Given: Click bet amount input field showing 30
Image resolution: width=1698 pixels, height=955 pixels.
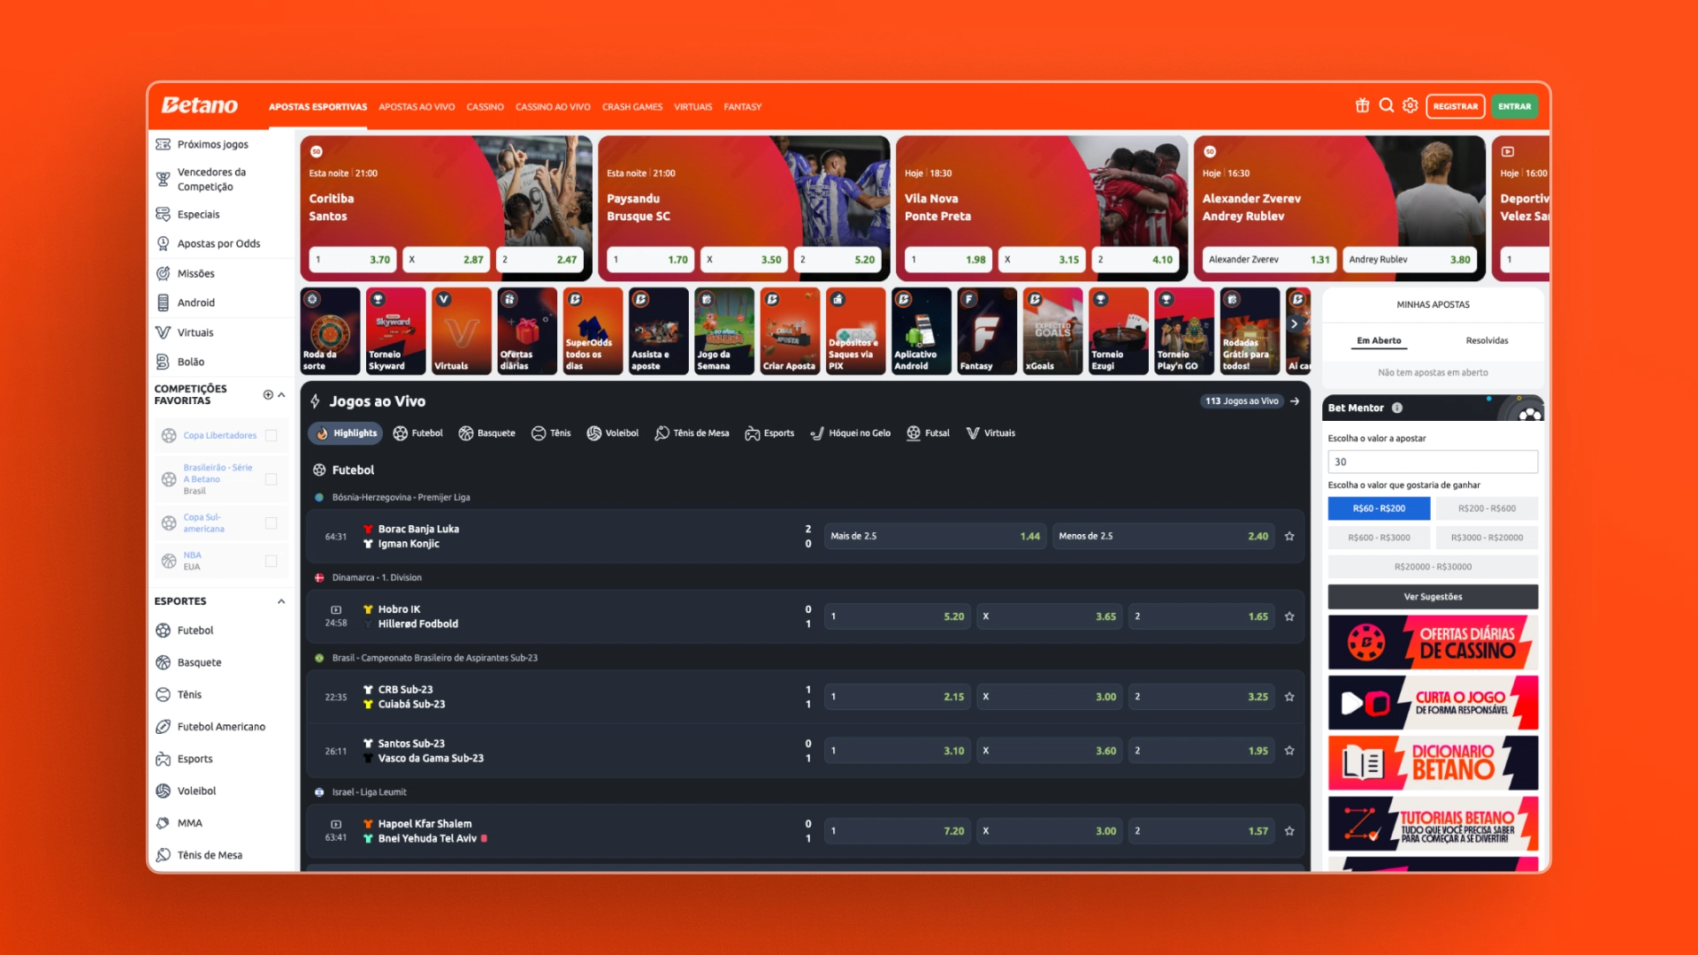Looking at the screenshot, I should click(x=1432, y=461).
